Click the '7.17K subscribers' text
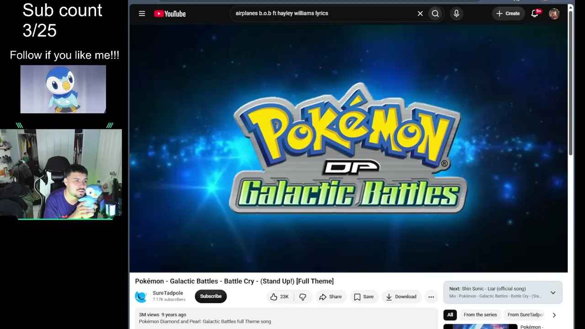The width and height of the screenshot is (585, 329). [x=169, y=300]
